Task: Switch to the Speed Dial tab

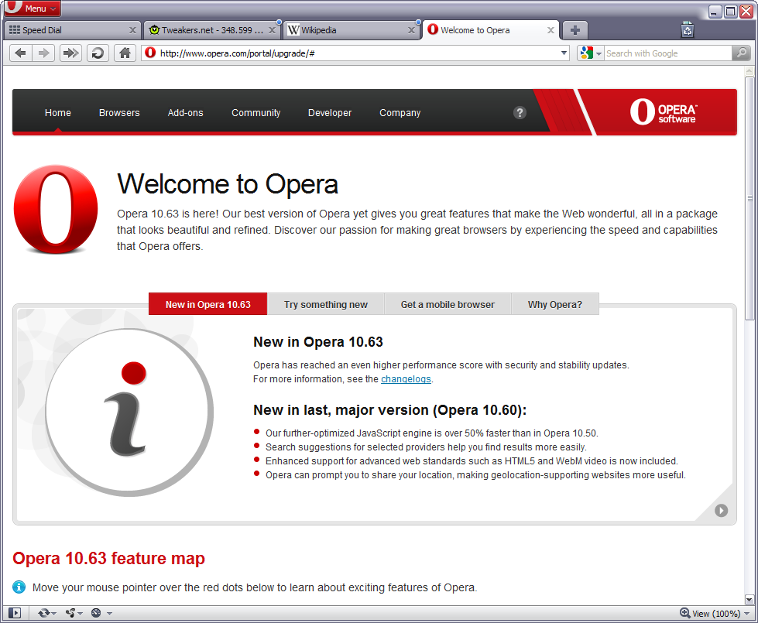Action: (x=73, y=30)
